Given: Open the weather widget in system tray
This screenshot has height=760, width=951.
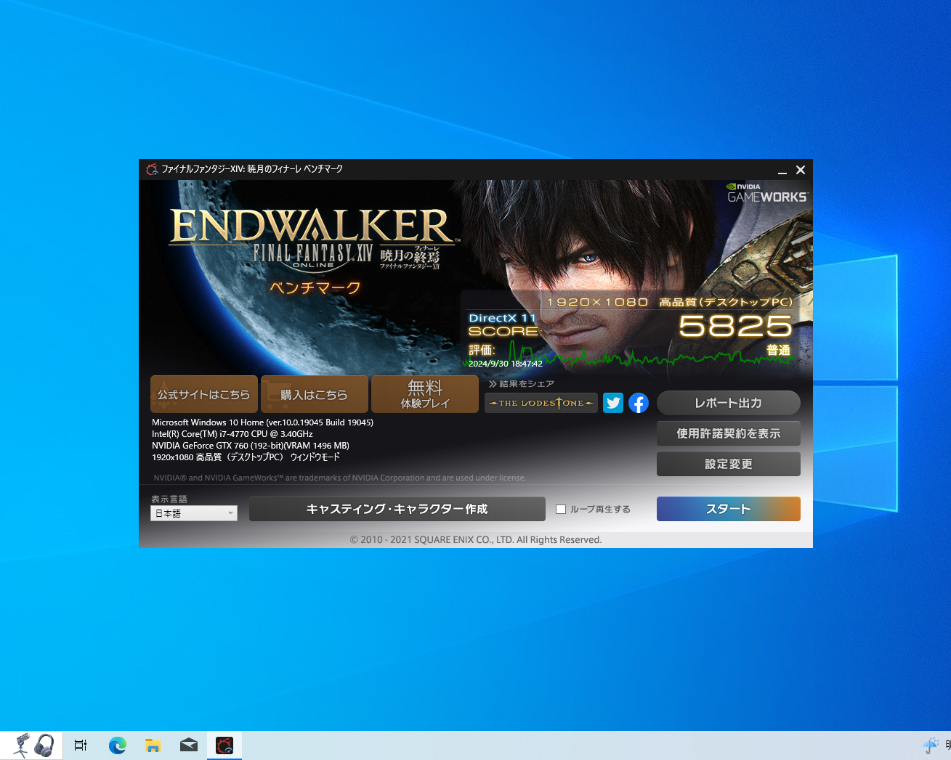Looking at the screenshot, I should pyautogui.click(x=931, y=745).
